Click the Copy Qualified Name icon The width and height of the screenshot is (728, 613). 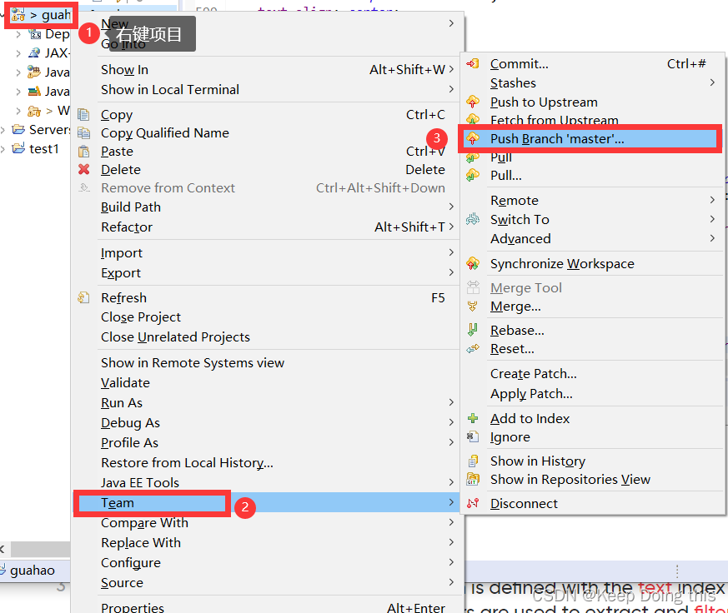(83, 133)
